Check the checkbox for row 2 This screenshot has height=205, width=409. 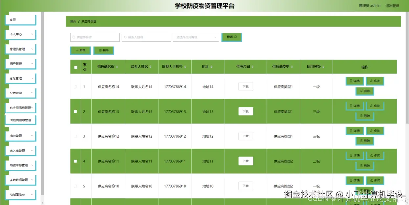click(75, 112)
